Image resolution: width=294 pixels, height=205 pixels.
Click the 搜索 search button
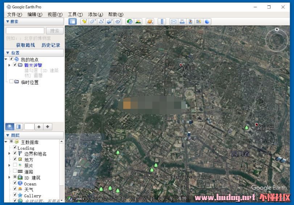(55, 31)
